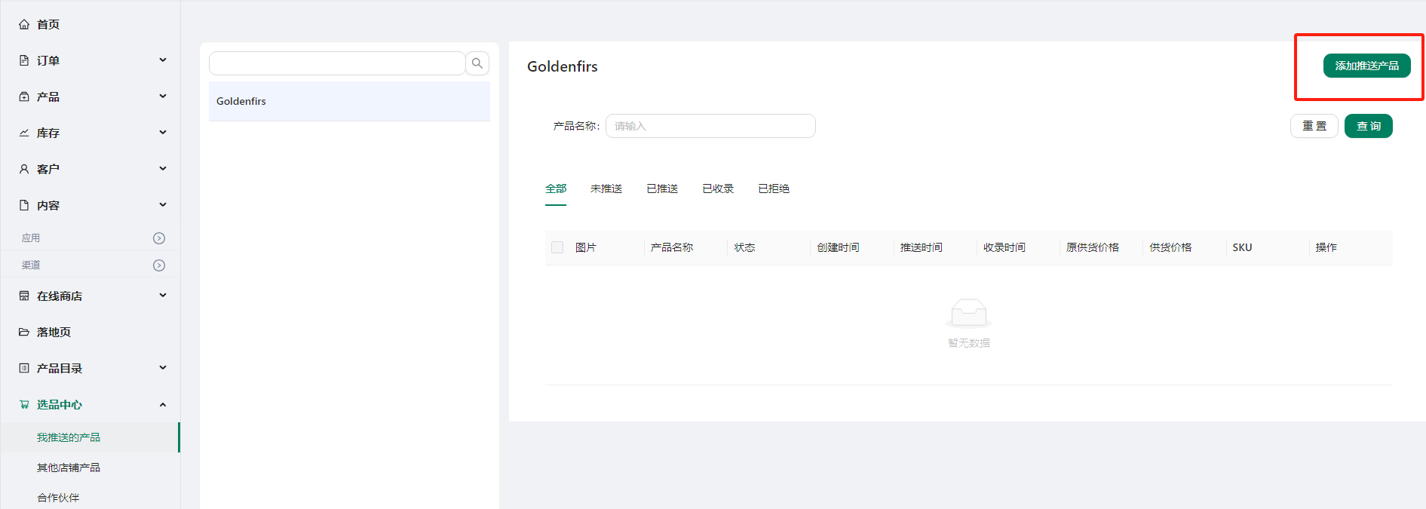Click the Goldenfirs page title
This screenshot has width=1426, height=509.
563,66
